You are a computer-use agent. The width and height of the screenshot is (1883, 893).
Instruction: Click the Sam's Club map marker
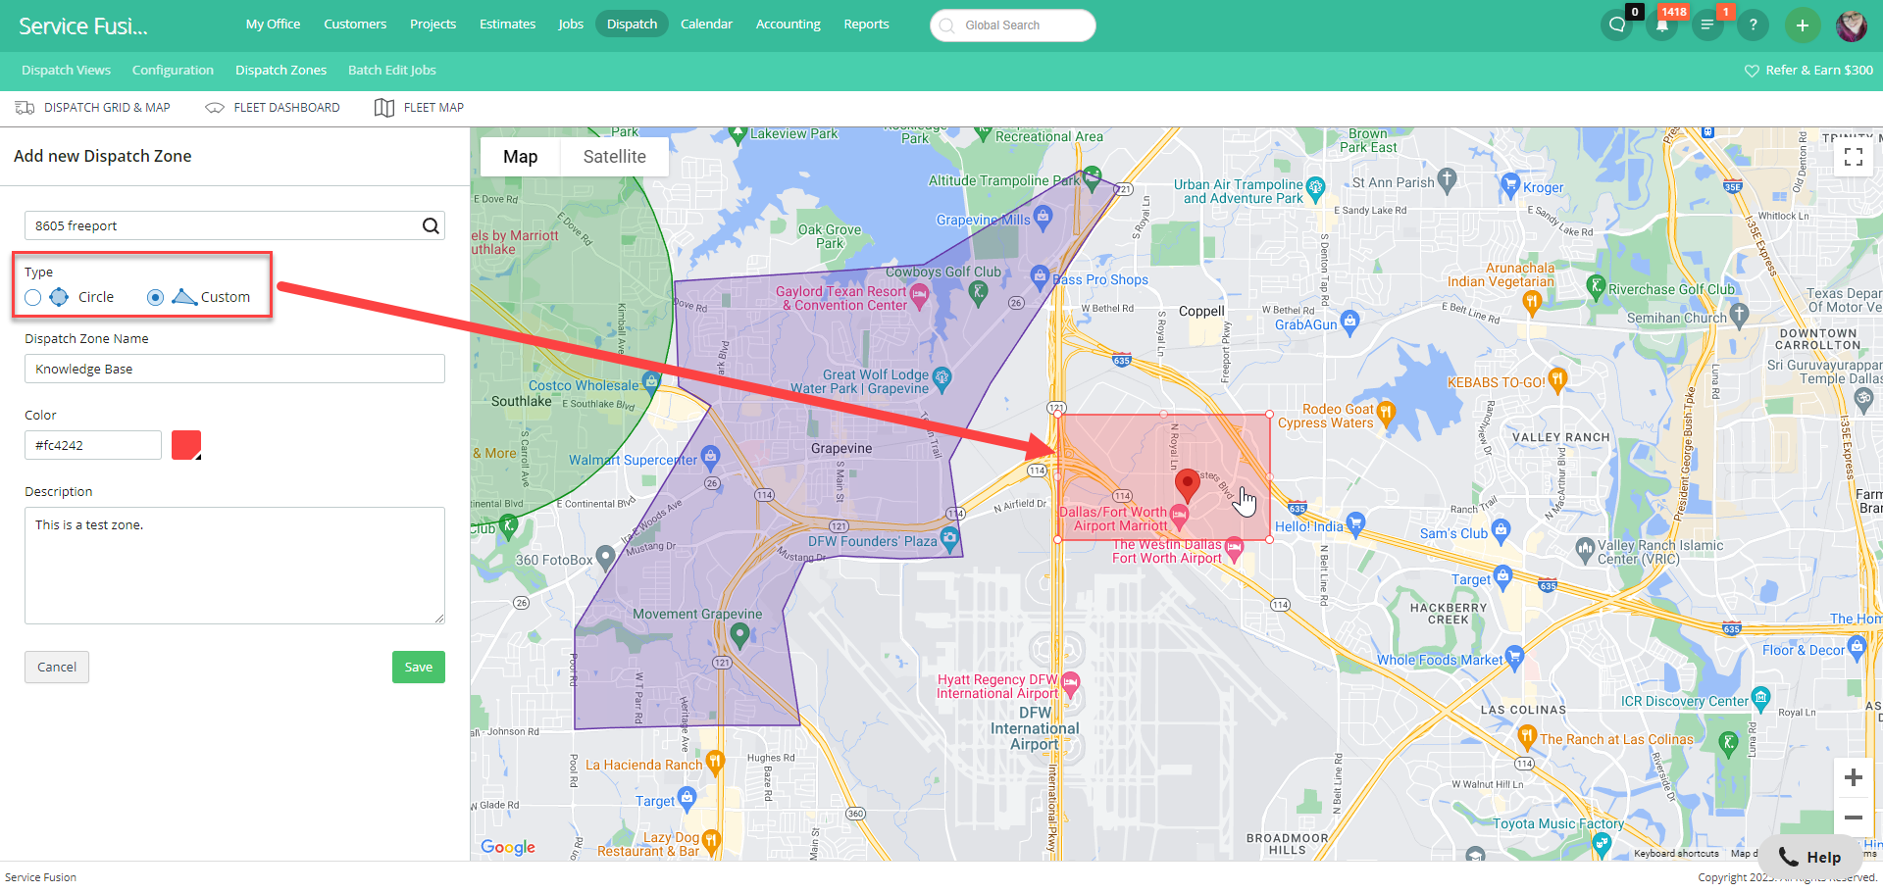1501,530
